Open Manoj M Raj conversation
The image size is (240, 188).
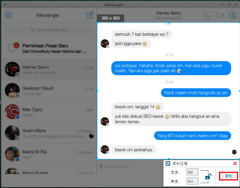49,154
